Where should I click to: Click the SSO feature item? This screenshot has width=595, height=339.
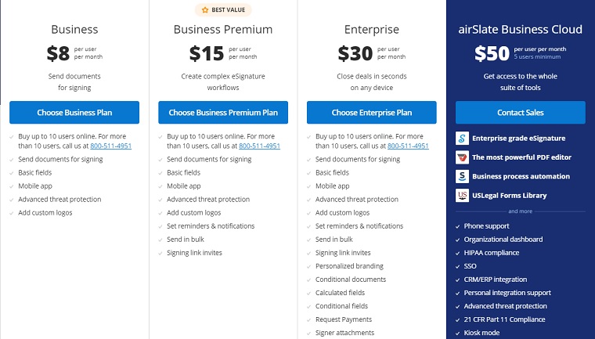pyautogui.click(x=471, y=266)
